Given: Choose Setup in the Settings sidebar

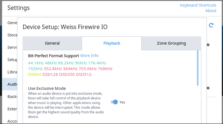Looking at the screenshot, I should pos(12,59).
